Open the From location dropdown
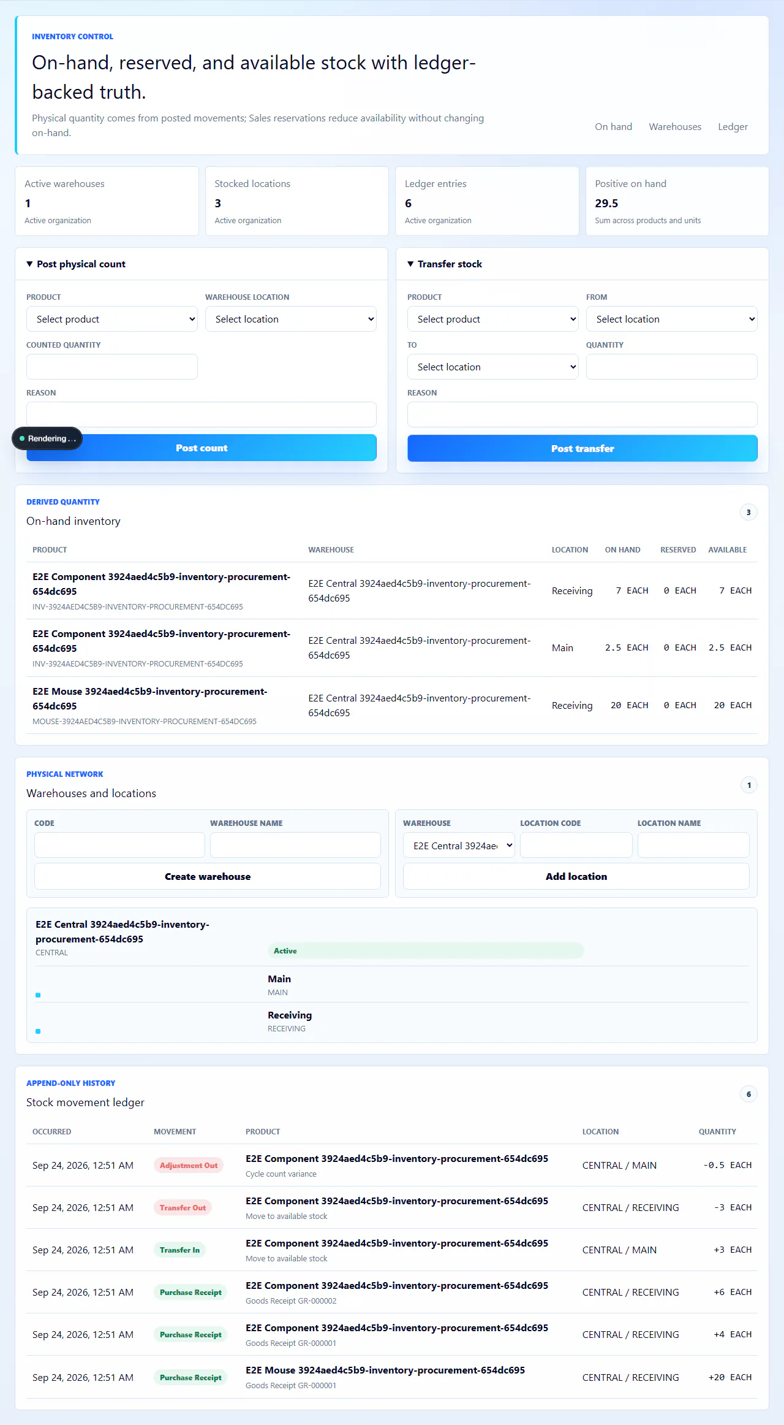The height and width of the screenshot is (1425, 784). click(x=672, y=319)
